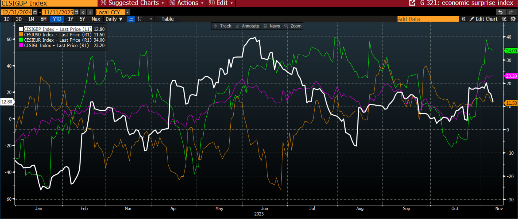The image size is (518, 219).
Task: Switch to the bar chart type icon
Action: click(x=140, y=19)
